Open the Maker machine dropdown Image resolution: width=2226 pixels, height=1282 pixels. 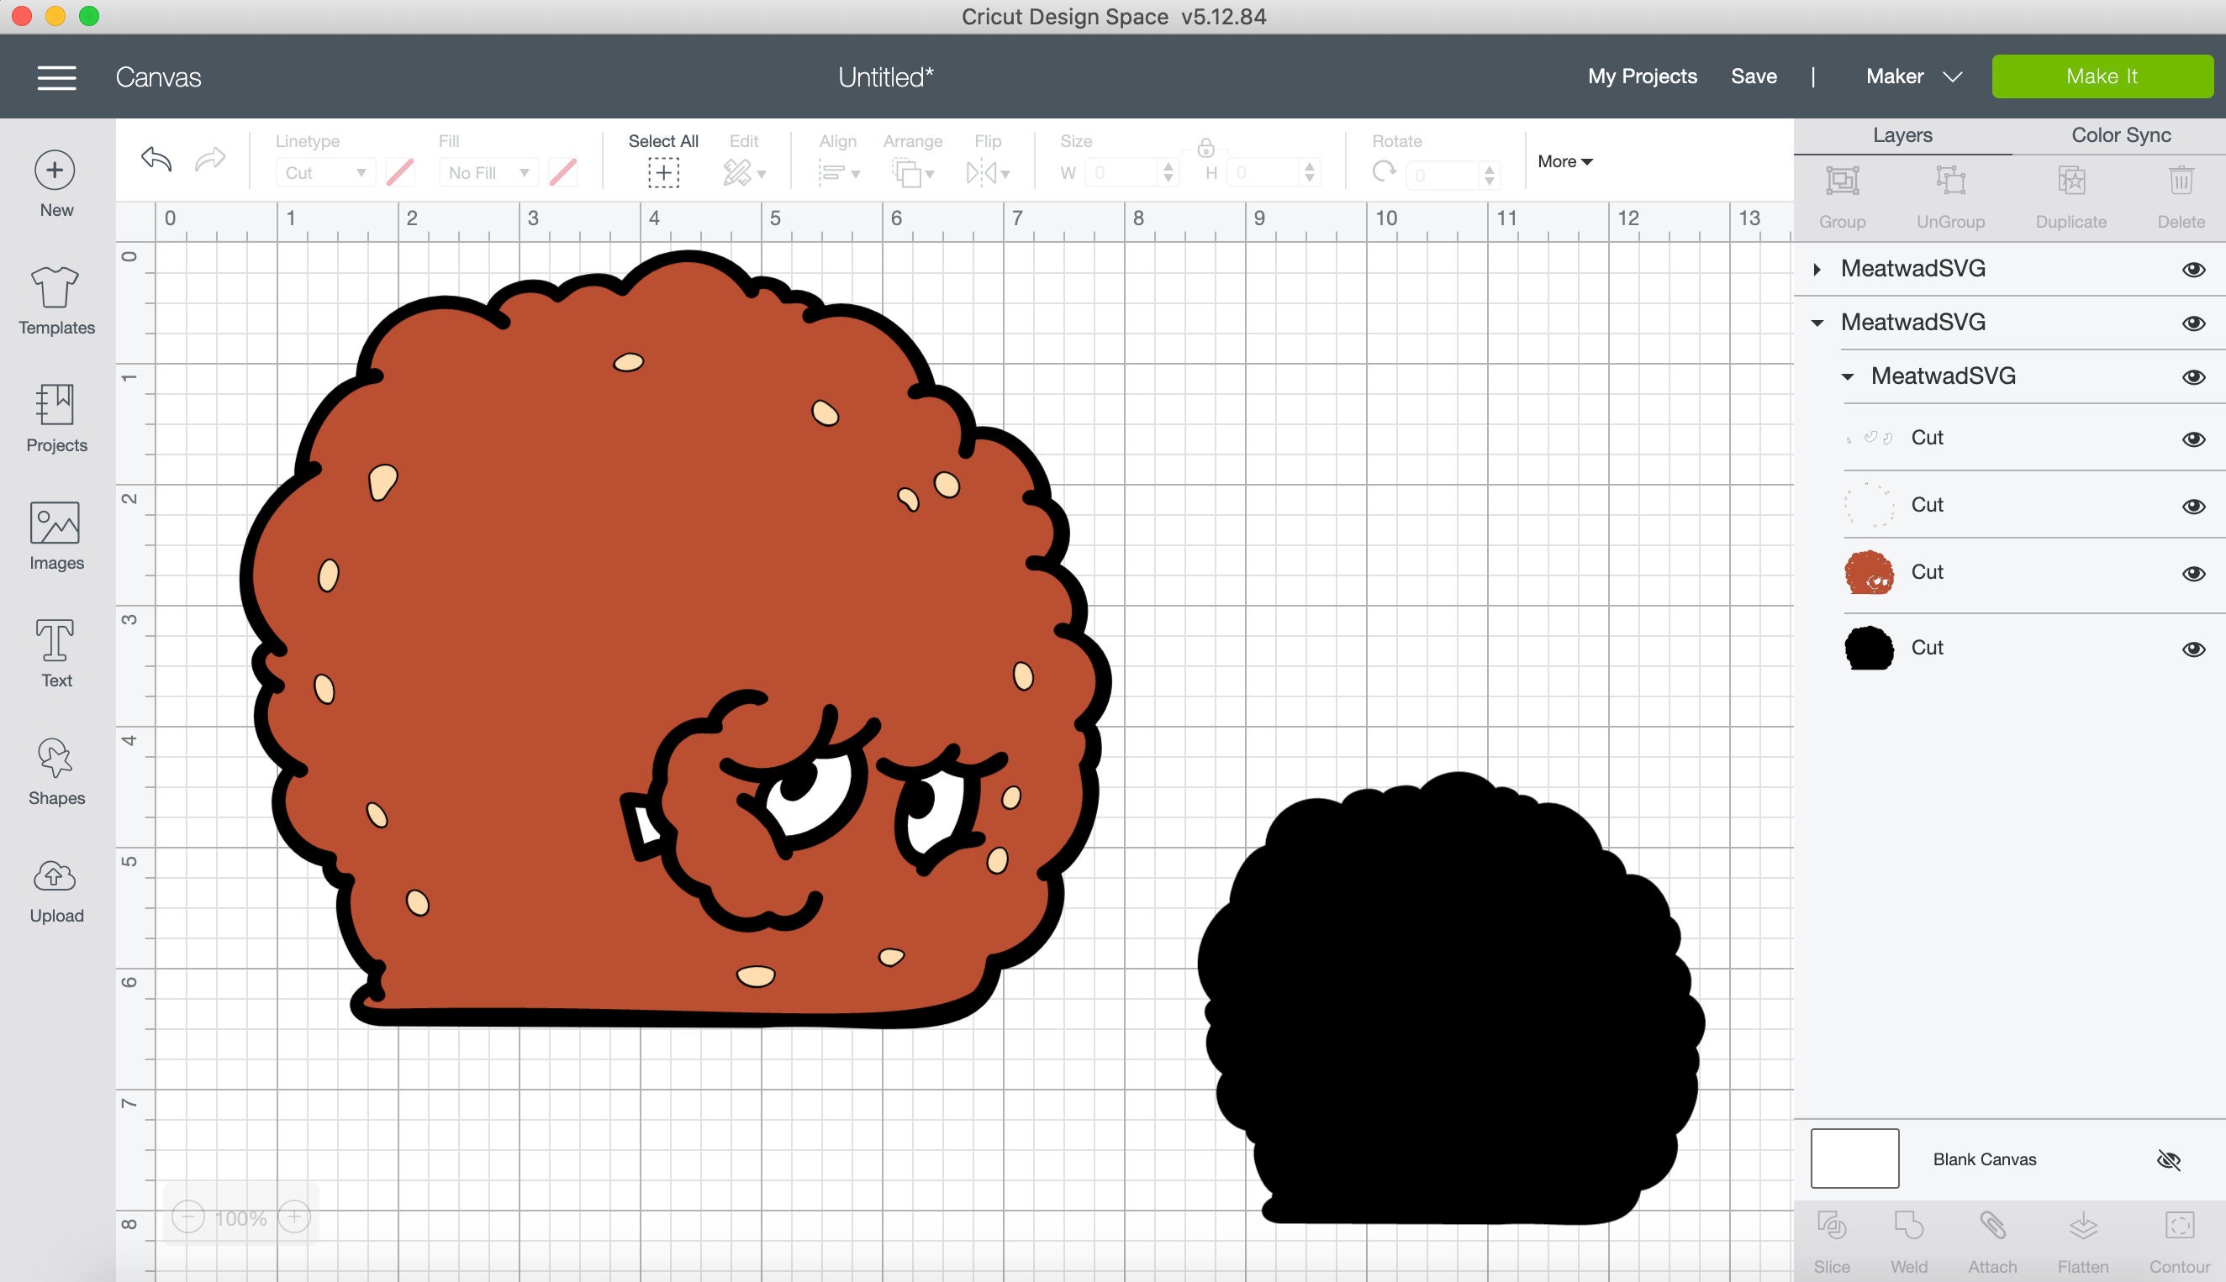click(x=1913, y=76)
